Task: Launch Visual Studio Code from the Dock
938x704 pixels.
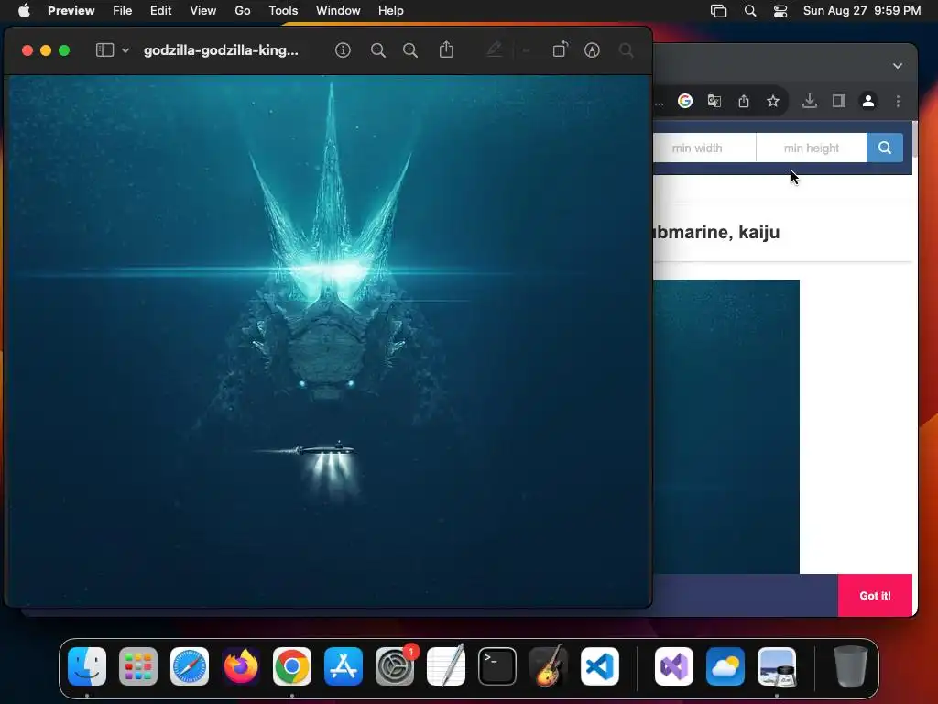Action: [600, 666]
